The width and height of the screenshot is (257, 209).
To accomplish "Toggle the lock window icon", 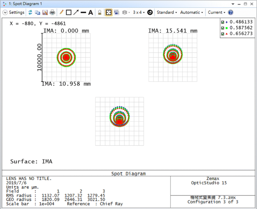I will [99, 12].
